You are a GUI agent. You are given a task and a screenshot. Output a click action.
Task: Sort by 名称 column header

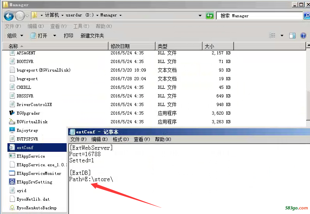55,46
